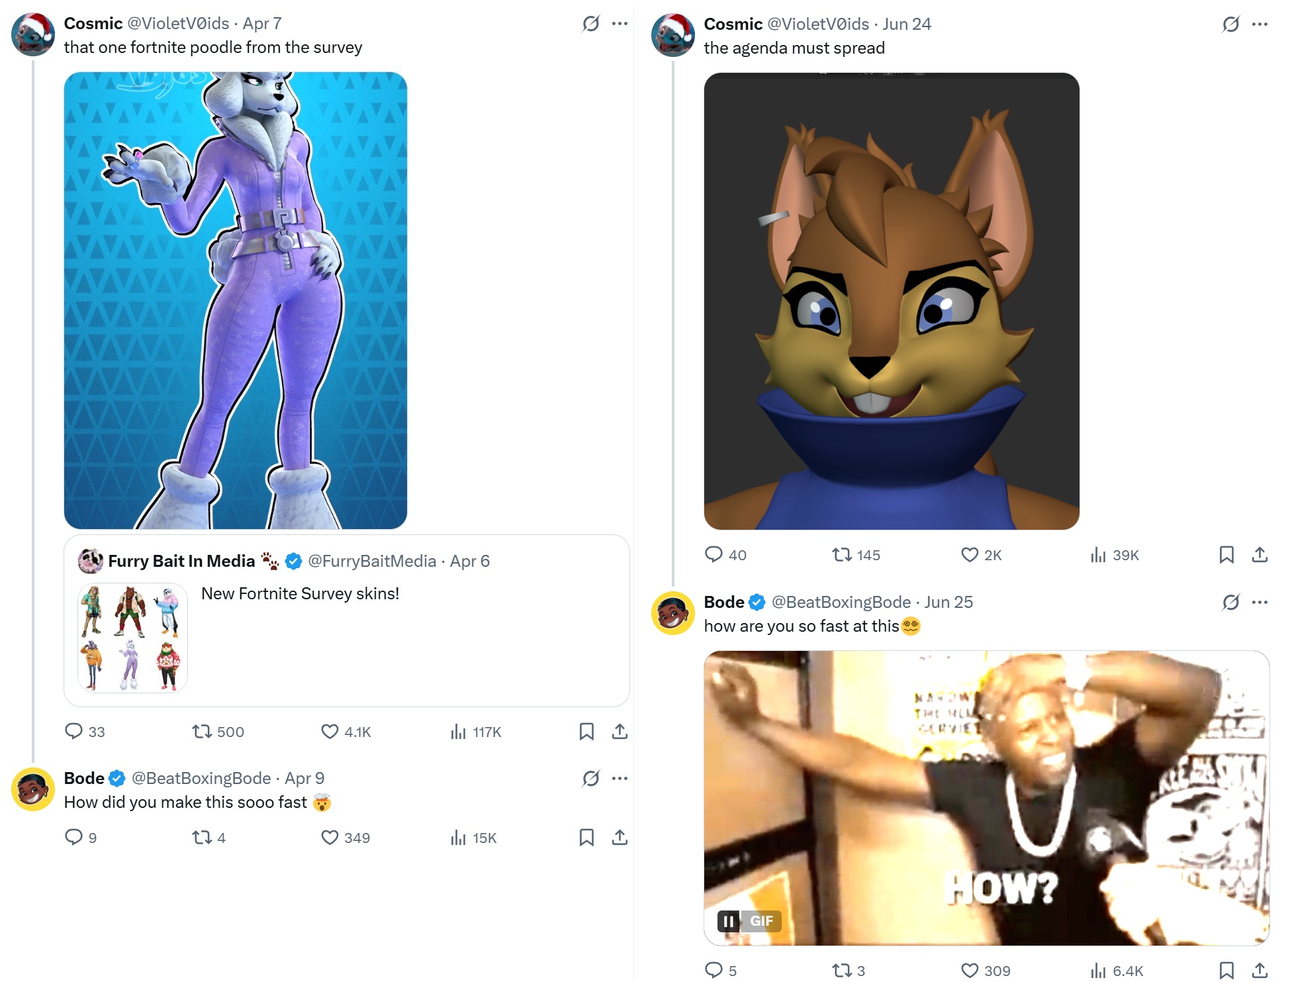Repost the Fortnite poodle tweet with 500 reposts
1290x982 pixels.
point(218,732)
